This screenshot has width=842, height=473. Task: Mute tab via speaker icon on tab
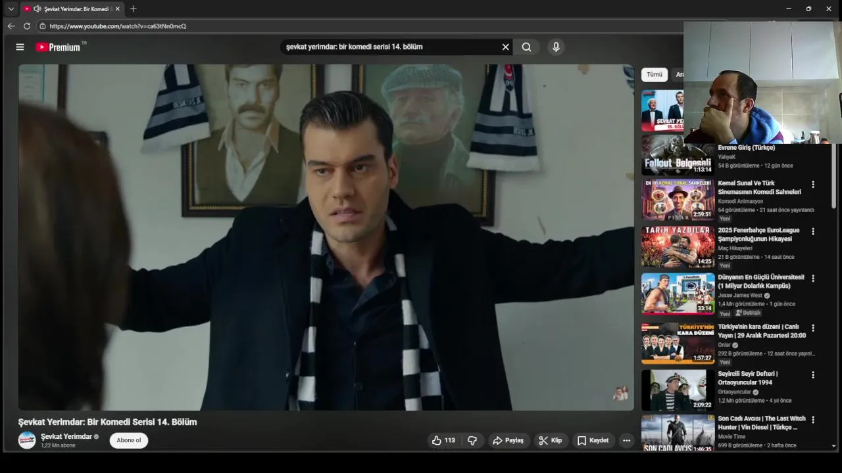pyautogui.click(x=37, y=9)
